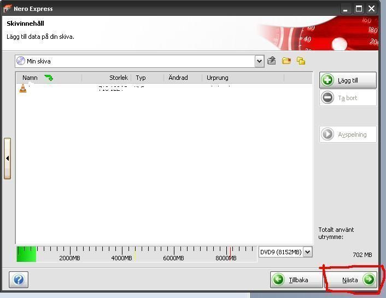Sort the list by the Storlek column
Screen dimensions: 386x298
pyautogui.click(x=107, y=78)
